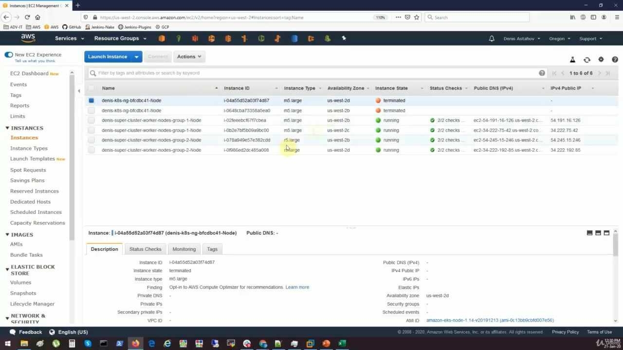Image resolution: width=623 pixels, height=350 pixels.
Task: Open the help question mark icon
Action: pos(615,59)
